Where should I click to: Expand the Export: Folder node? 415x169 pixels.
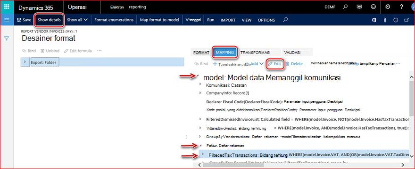click(x=25, y=61)
